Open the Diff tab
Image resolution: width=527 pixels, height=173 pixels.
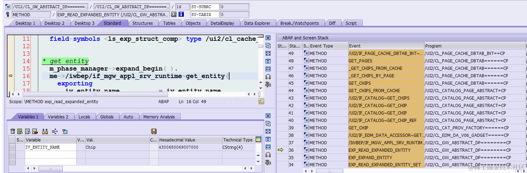pyautogui.click(x=332, y=23)
